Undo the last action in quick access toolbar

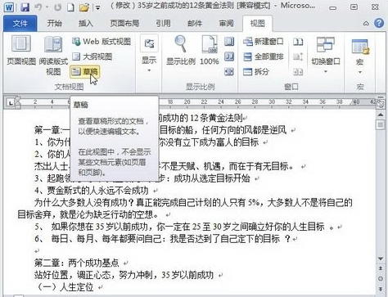38,7
